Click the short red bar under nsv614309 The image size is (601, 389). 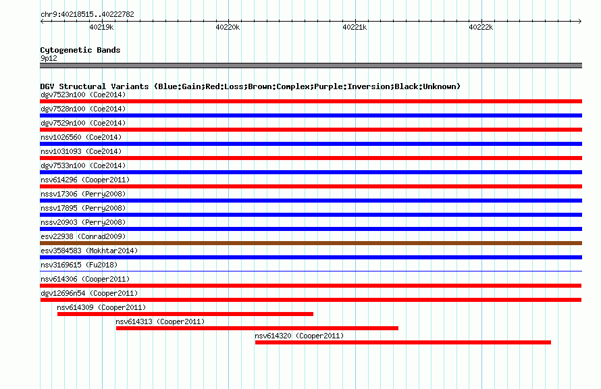pyautogui.click(x=185, y=314)
